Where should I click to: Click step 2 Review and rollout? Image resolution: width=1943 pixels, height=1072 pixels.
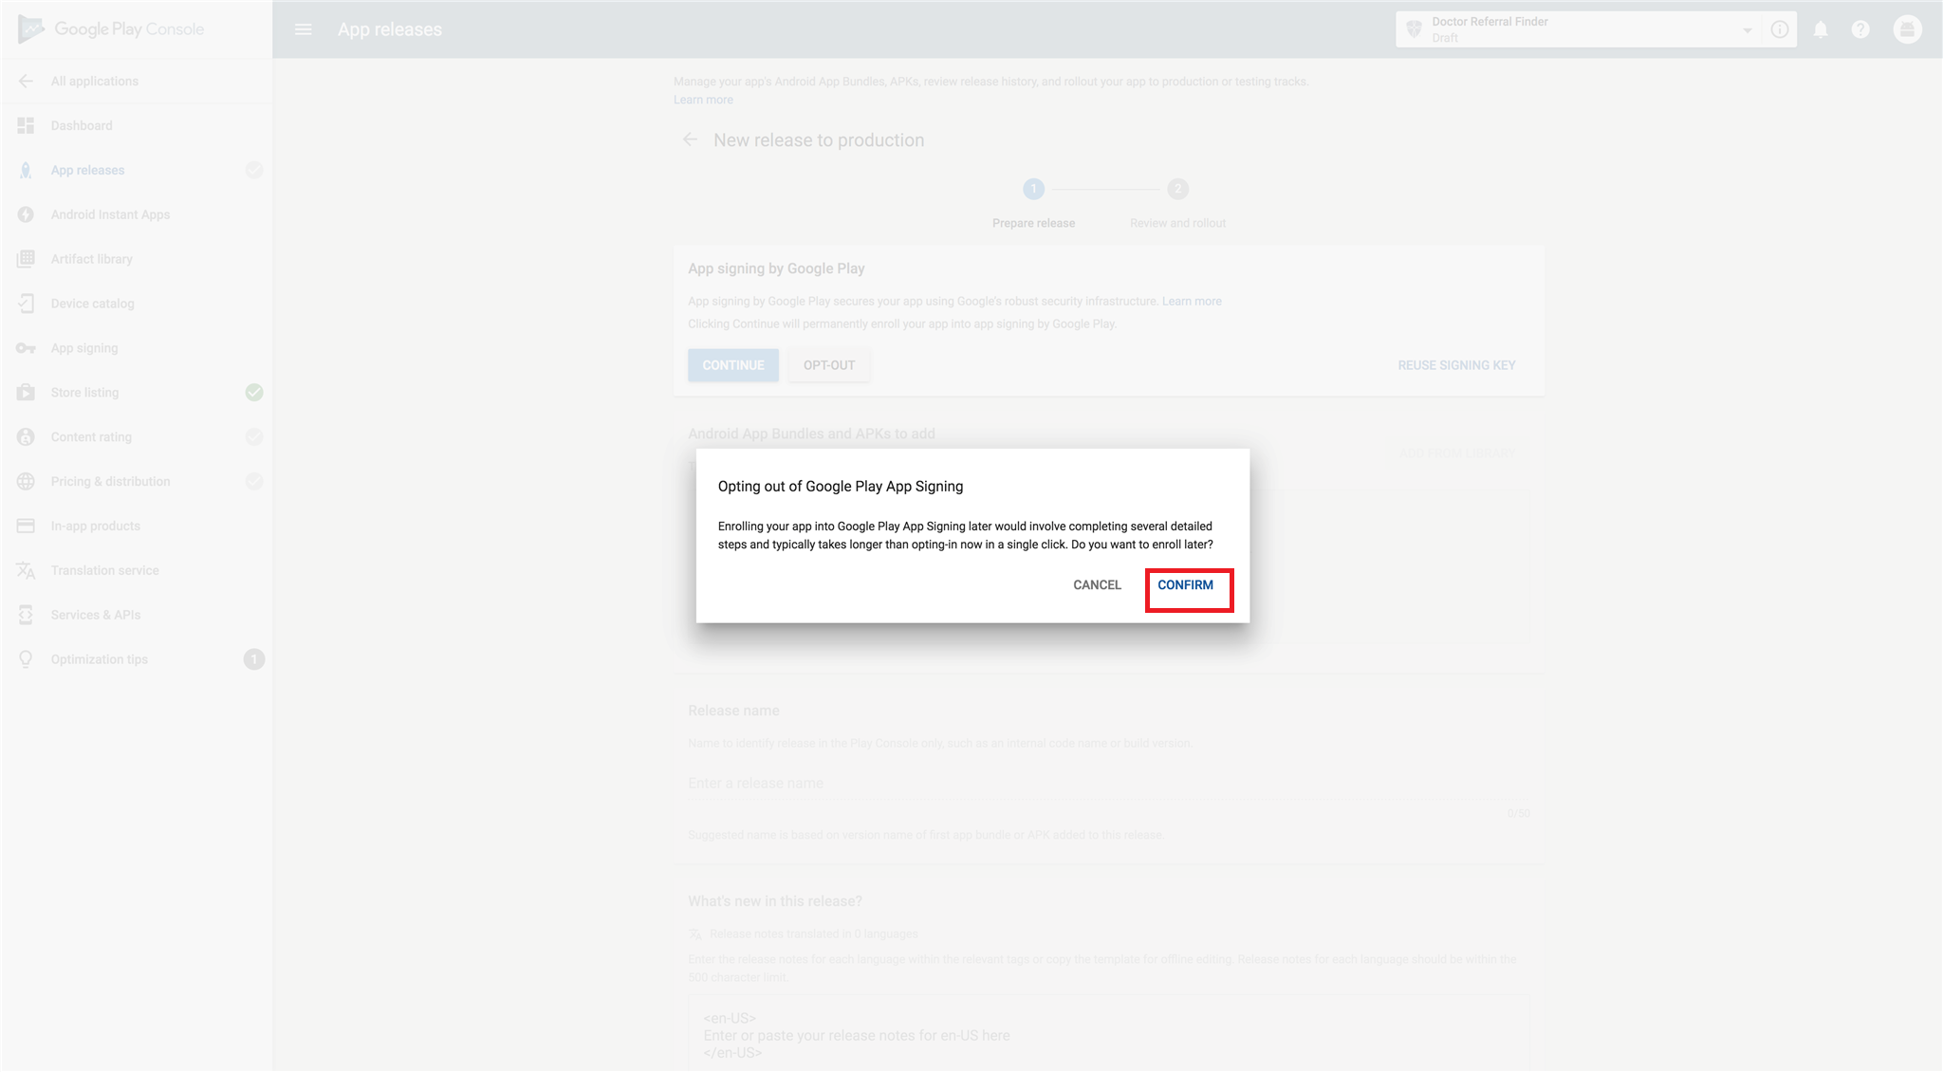(1177, 190)
